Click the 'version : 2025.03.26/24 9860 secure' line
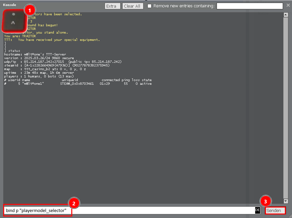 pos(39,58)
